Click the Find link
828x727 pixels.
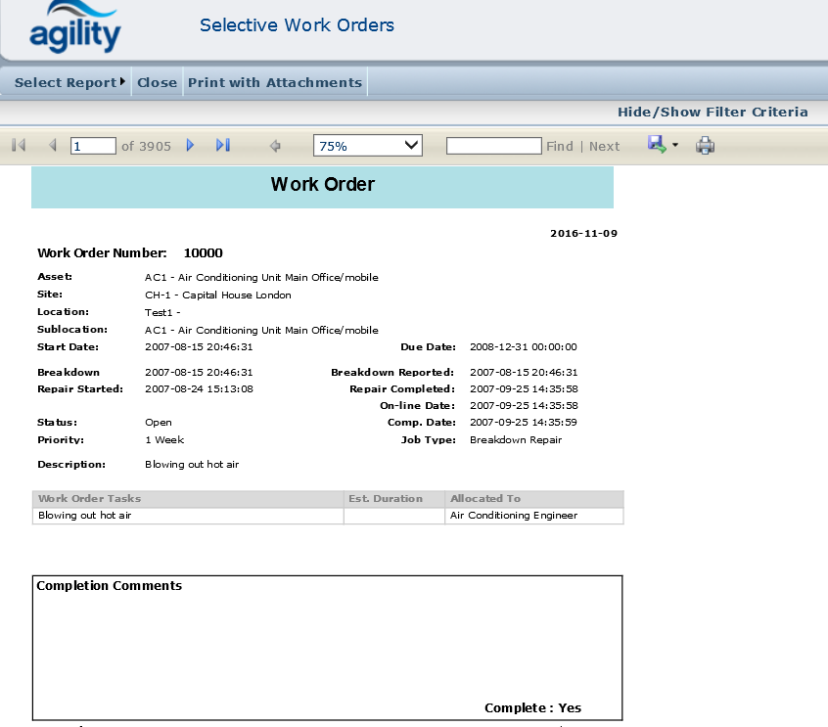(559, 146)
